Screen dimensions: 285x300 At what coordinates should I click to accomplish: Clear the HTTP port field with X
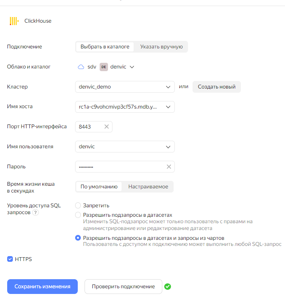point(106,127)
